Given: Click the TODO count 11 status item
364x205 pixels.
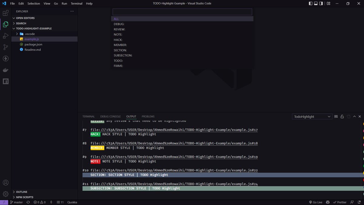Looking at the screenshot, I should pyautogui.click(x=60, y=202).
